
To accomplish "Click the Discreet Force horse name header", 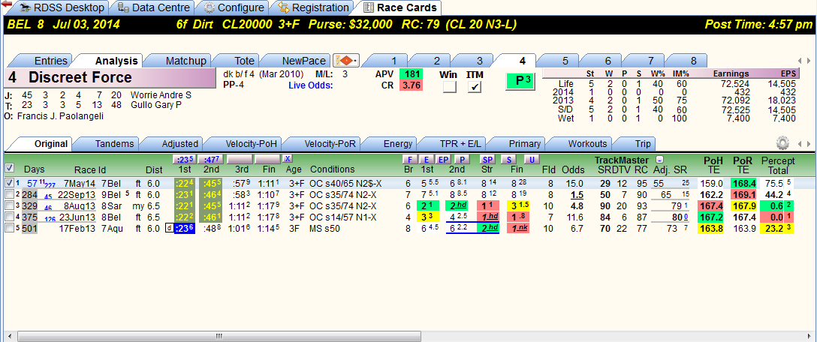I will (110, 78).
